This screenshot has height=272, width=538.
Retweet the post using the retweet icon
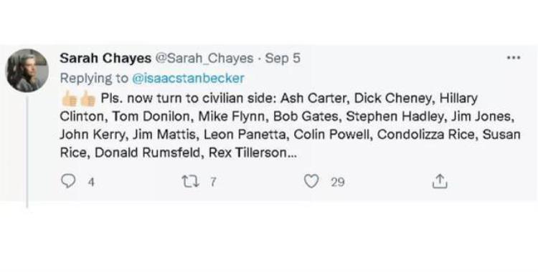pos(190,181)
